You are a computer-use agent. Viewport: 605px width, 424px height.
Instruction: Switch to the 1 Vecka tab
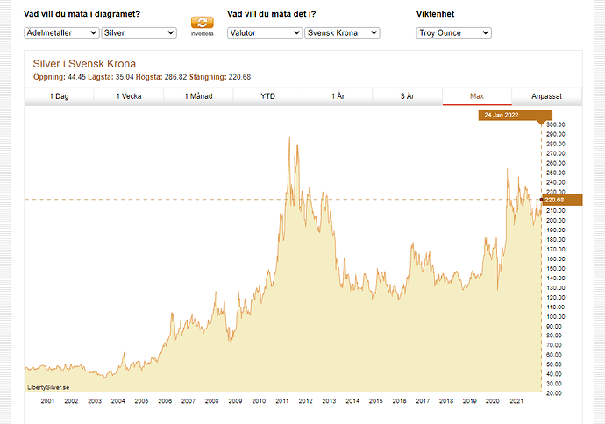pyautogui.click(x=130, y=96)
